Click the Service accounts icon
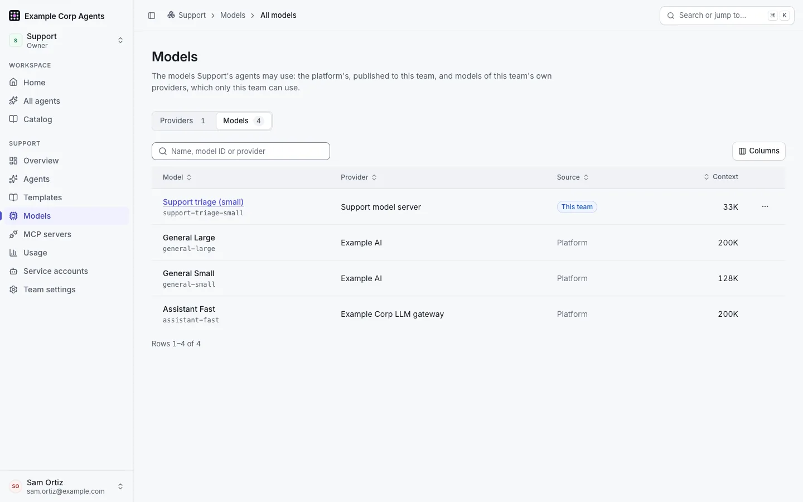Image resolution: width=803 pixels, height=502 pixels. click(13, 271)
